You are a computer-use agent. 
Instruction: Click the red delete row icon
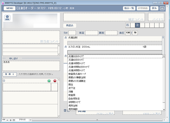55,81
